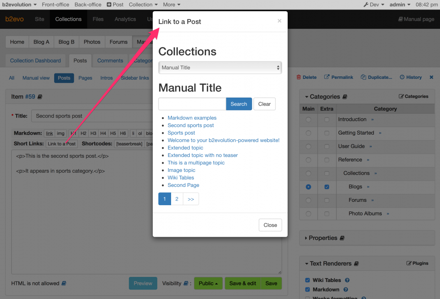Open the Collection dropdown menu

coord(143,5)
